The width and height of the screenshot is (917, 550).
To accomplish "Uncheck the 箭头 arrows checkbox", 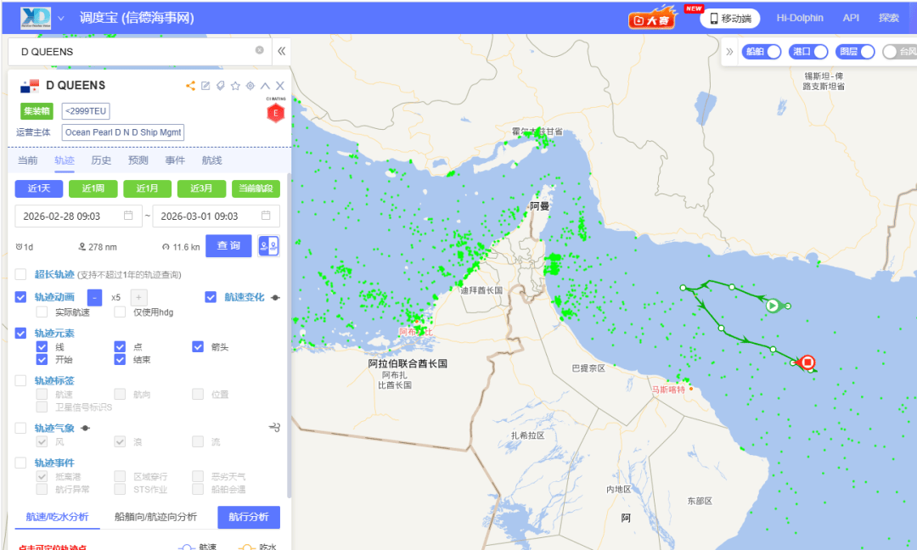I will coord(198,346).
